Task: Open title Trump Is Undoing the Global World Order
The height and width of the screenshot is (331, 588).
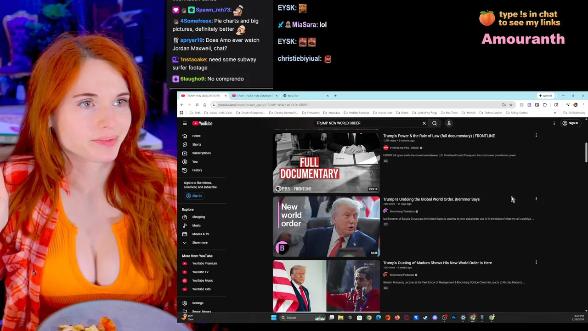Action: click(x=431, y=200)
